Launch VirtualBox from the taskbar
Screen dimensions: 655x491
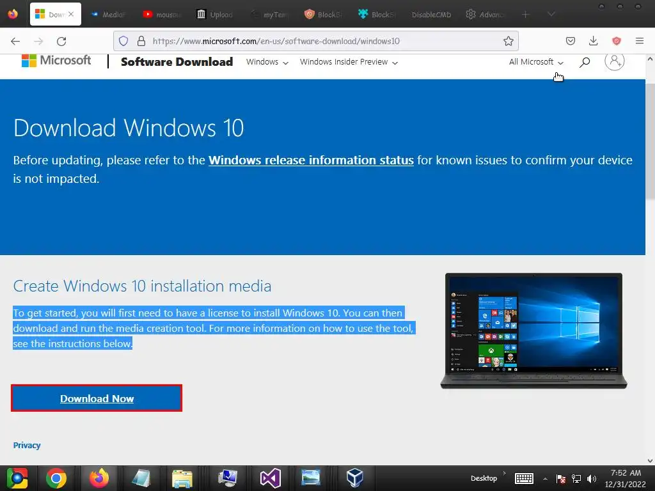[x=354, y=478]
